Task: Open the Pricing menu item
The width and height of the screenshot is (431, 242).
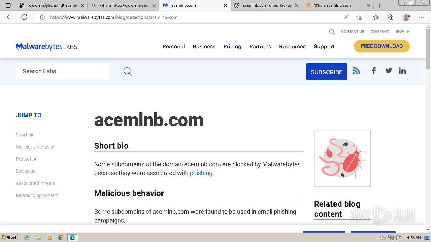Action: click(x=232, y=47)
